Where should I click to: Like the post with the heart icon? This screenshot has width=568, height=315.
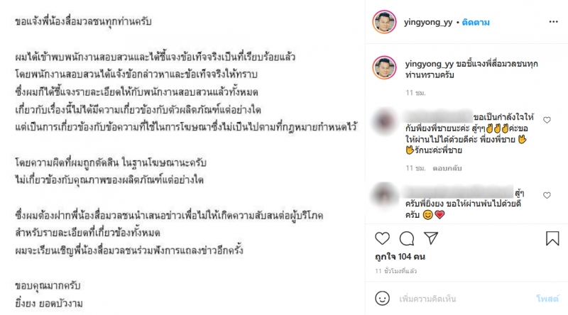point(382,238)
